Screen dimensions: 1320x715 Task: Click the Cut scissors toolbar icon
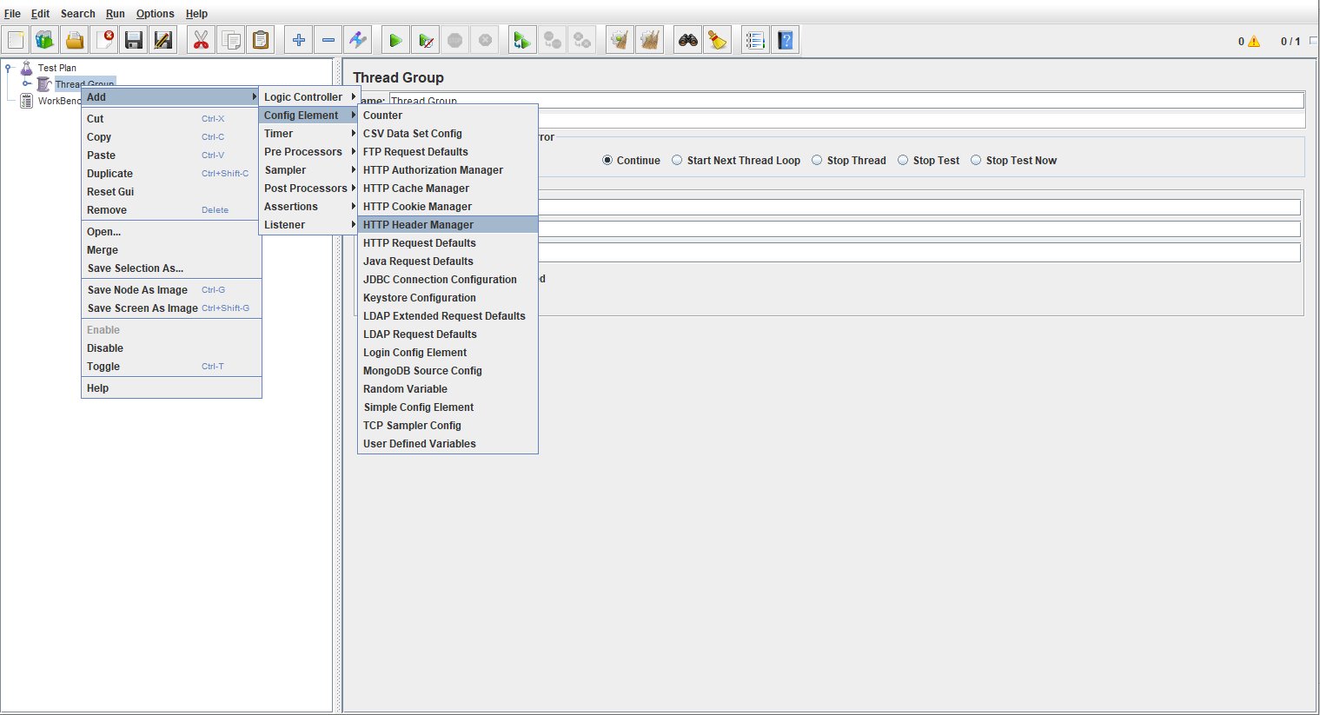point(201,40)
